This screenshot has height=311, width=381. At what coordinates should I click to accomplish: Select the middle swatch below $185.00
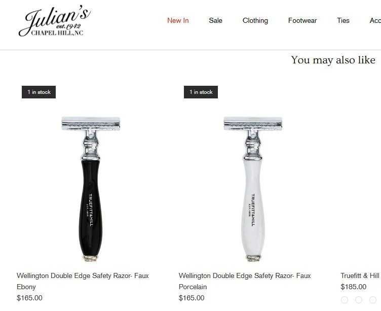coord(359,300)
